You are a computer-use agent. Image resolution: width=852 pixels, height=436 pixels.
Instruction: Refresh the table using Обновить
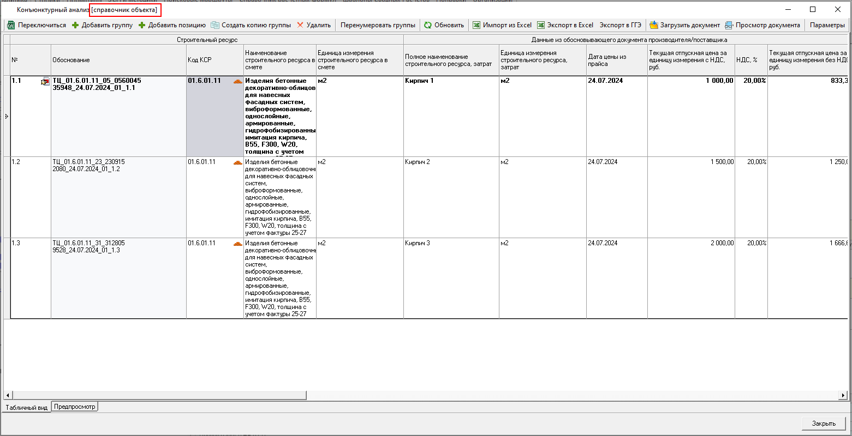point(428,25)
